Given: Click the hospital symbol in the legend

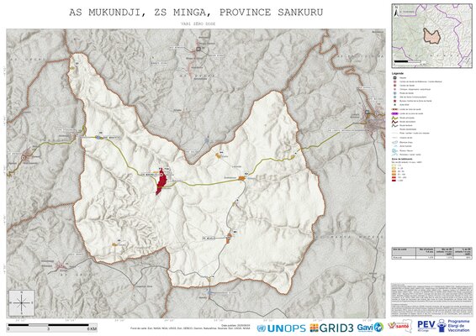Looking at the screenshot, I should point(394,78).
